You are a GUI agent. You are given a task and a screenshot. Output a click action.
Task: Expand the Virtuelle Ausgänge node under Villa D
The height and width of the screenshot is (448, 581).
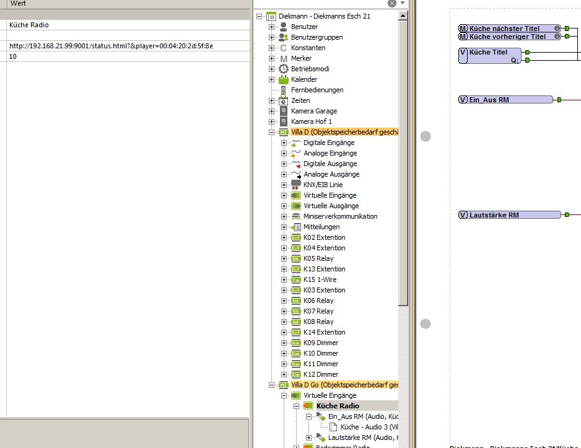tap(284, 206)
